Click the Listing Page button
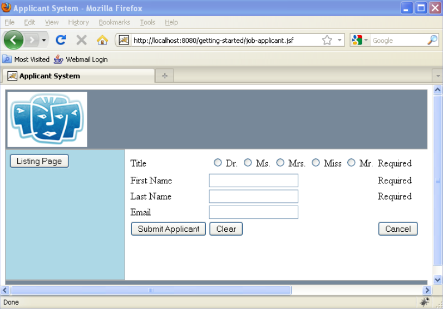This screenshot has width=443, height=309. [x=39, y=161]
